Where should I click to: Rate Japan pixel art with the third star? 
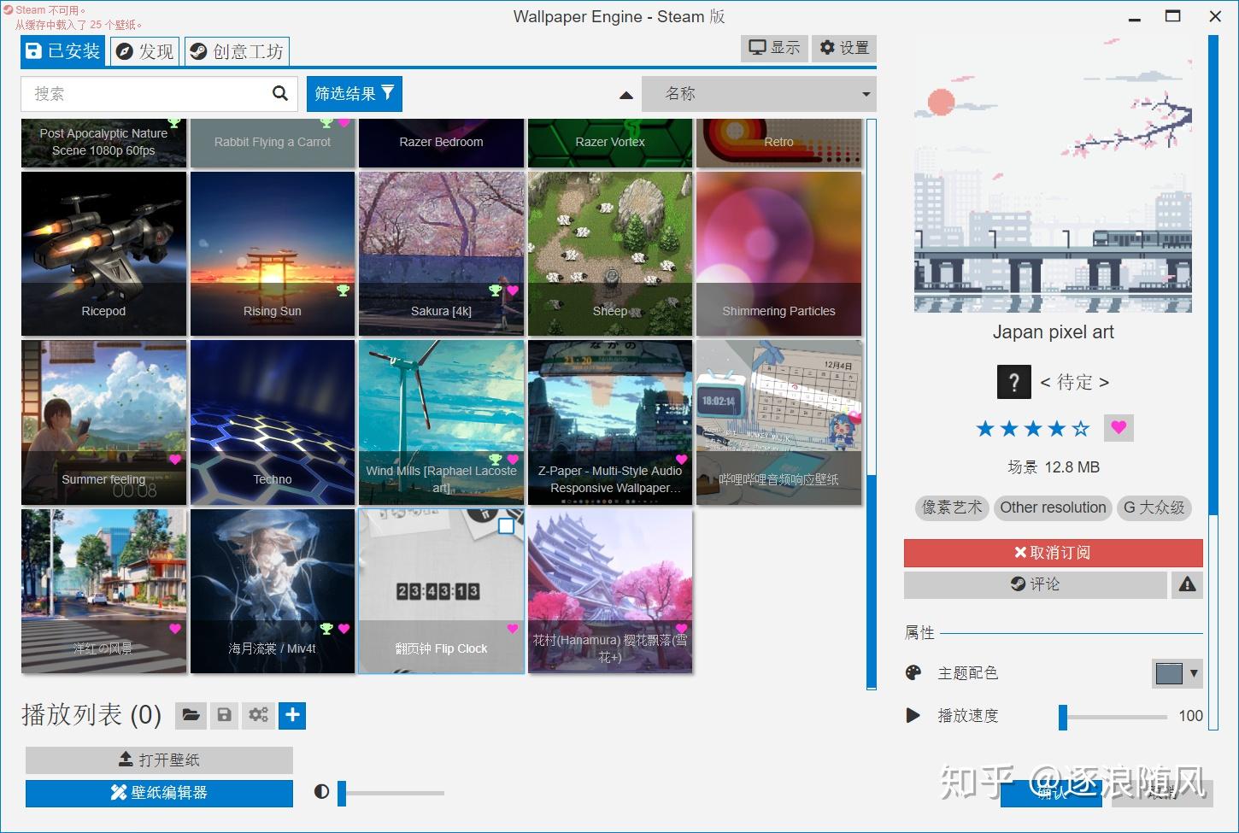pos(1033,428)
